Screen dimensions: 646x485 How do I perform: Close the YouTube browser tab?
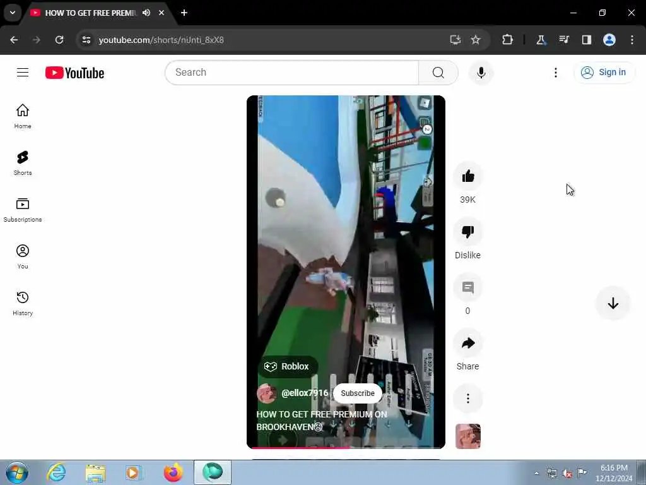(161, 13)
